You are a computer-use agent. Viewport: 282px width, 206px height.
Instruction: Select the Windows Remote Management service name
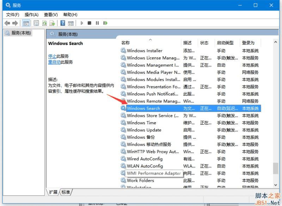tap(154, 101)
